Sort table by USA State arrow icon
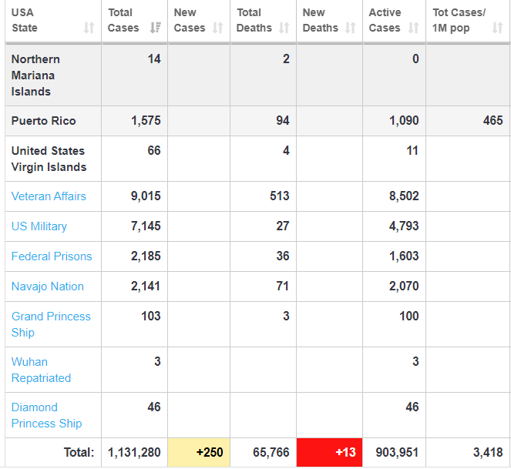Viewport: 511px width, 469px height. (89, 28)
